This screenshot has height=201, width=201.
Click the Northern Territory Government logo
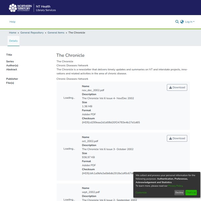tap(20, 8)
